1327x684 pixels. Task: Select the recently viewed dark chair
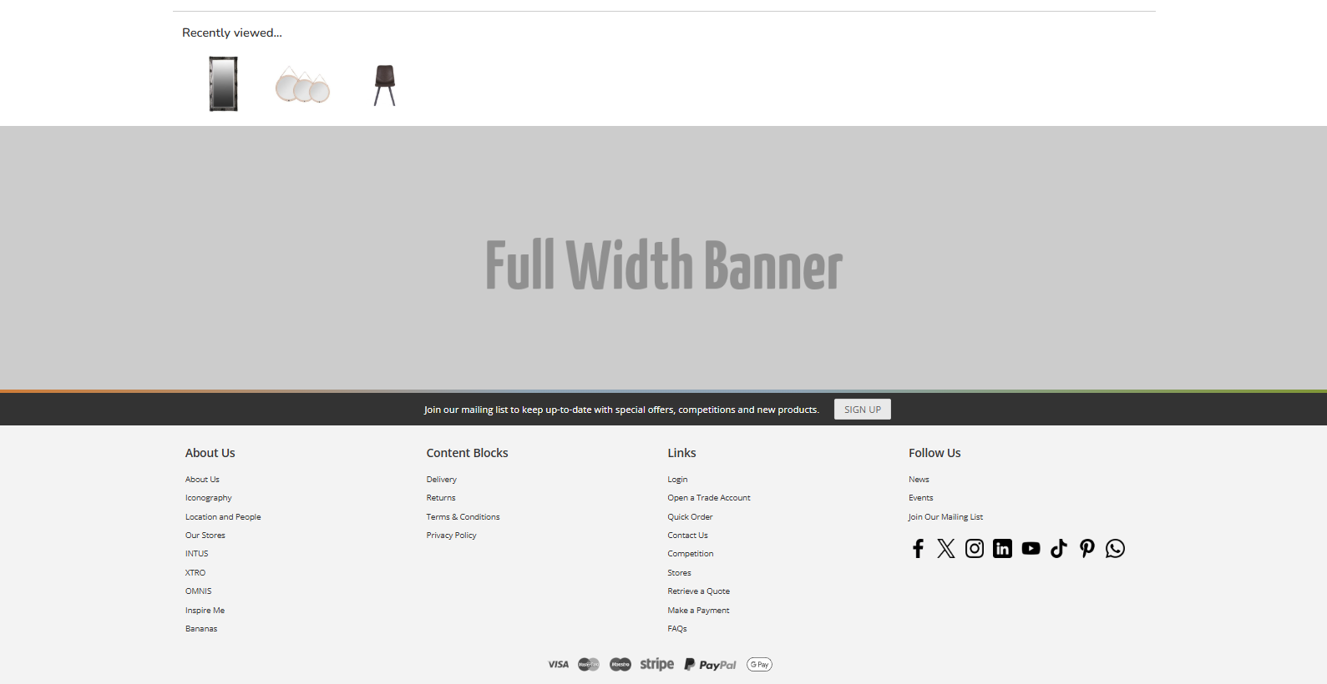click(x=385, y=85)
